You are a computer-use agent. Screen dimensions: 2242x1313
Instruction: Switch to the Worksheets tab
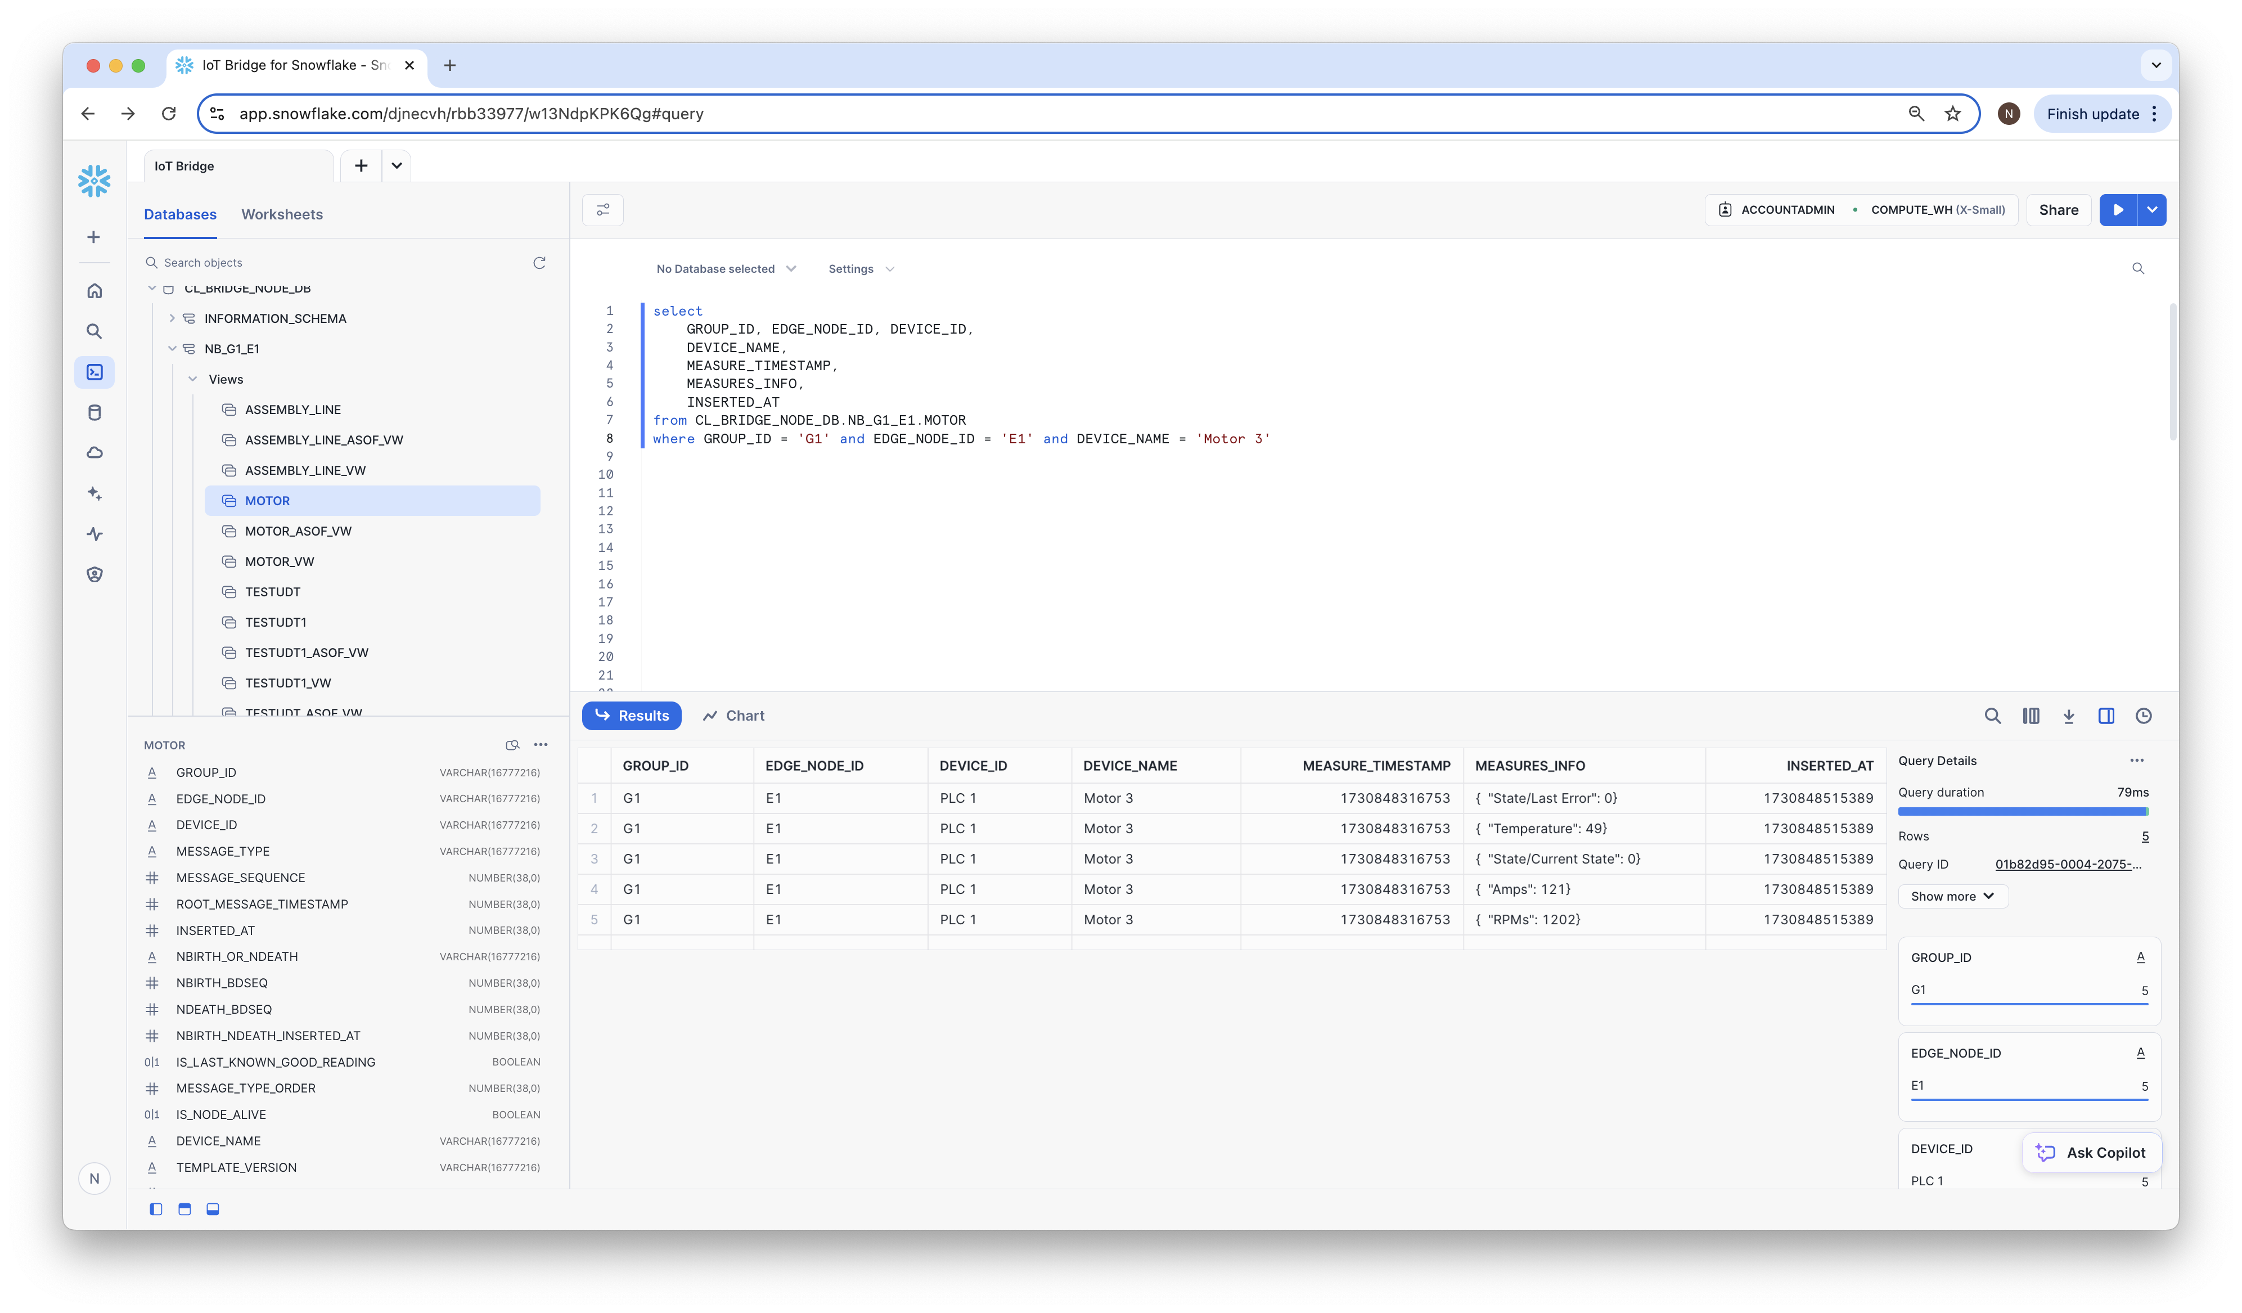(x=281, y=214)
